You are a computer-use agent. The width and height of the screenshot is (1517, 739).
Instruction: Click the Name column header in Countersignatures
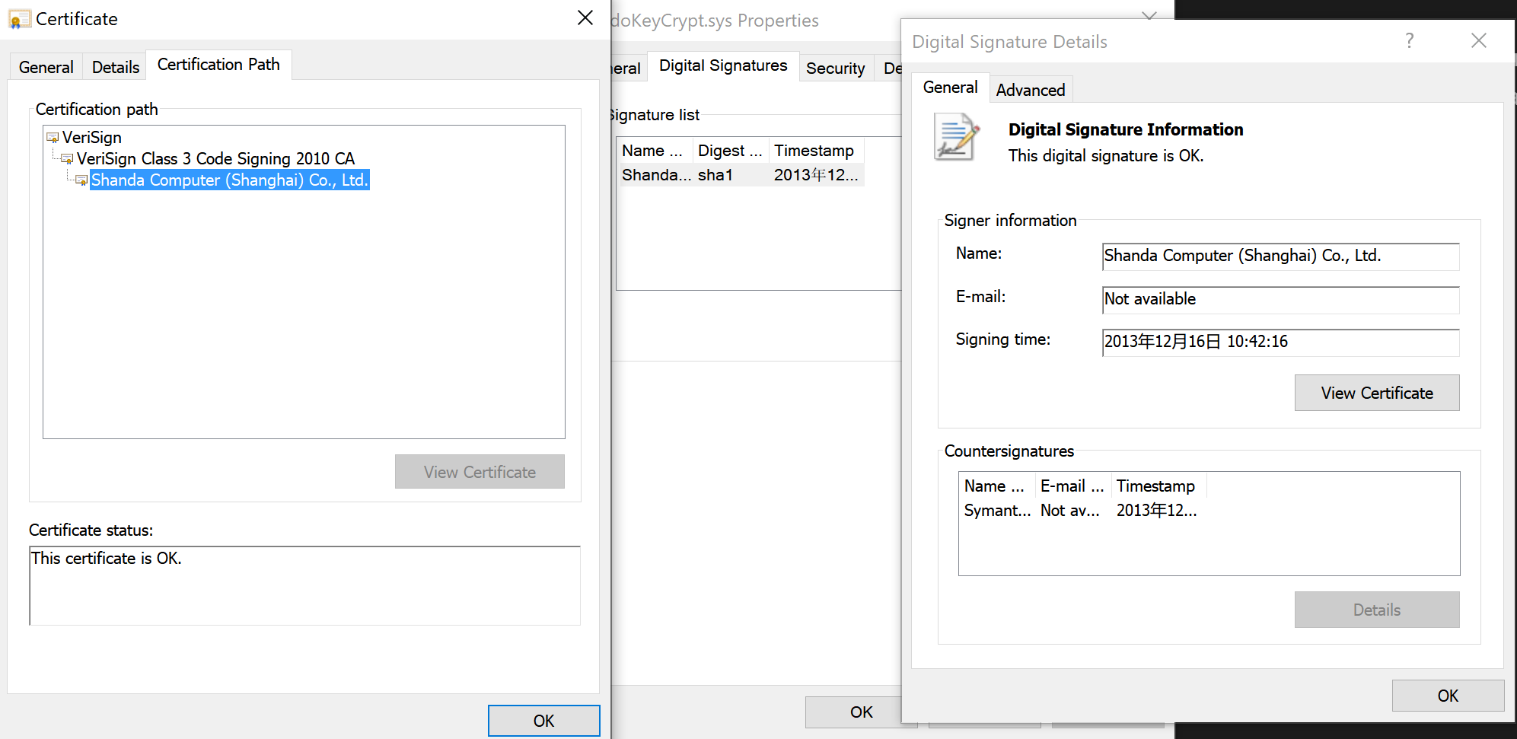[997, 486]
